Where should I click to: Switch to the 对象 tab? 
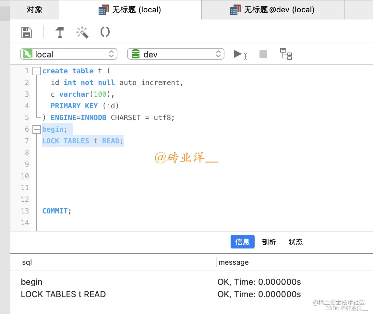(34, 10)
